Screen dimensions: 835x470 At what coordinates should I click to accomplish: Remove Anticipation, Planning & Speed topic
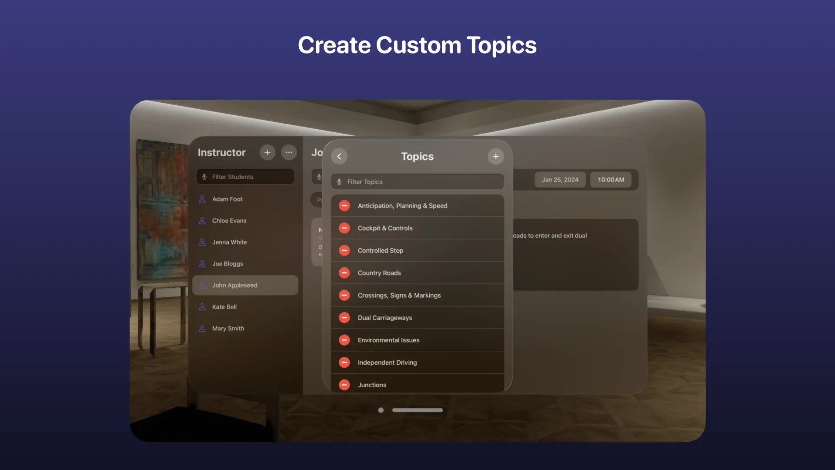coord(344,205)
